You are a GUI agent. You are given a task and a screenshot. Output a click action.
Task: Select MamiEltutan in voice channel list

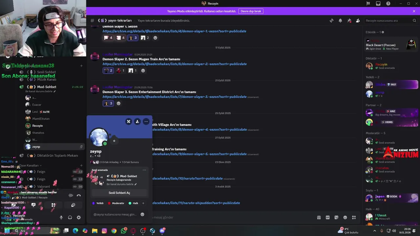click(41, 119)
